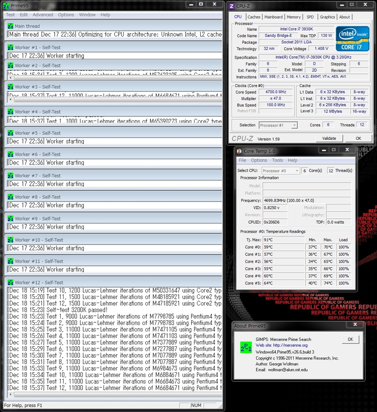Switch to the SPD tab in CPU-Z

coord(310,17)
